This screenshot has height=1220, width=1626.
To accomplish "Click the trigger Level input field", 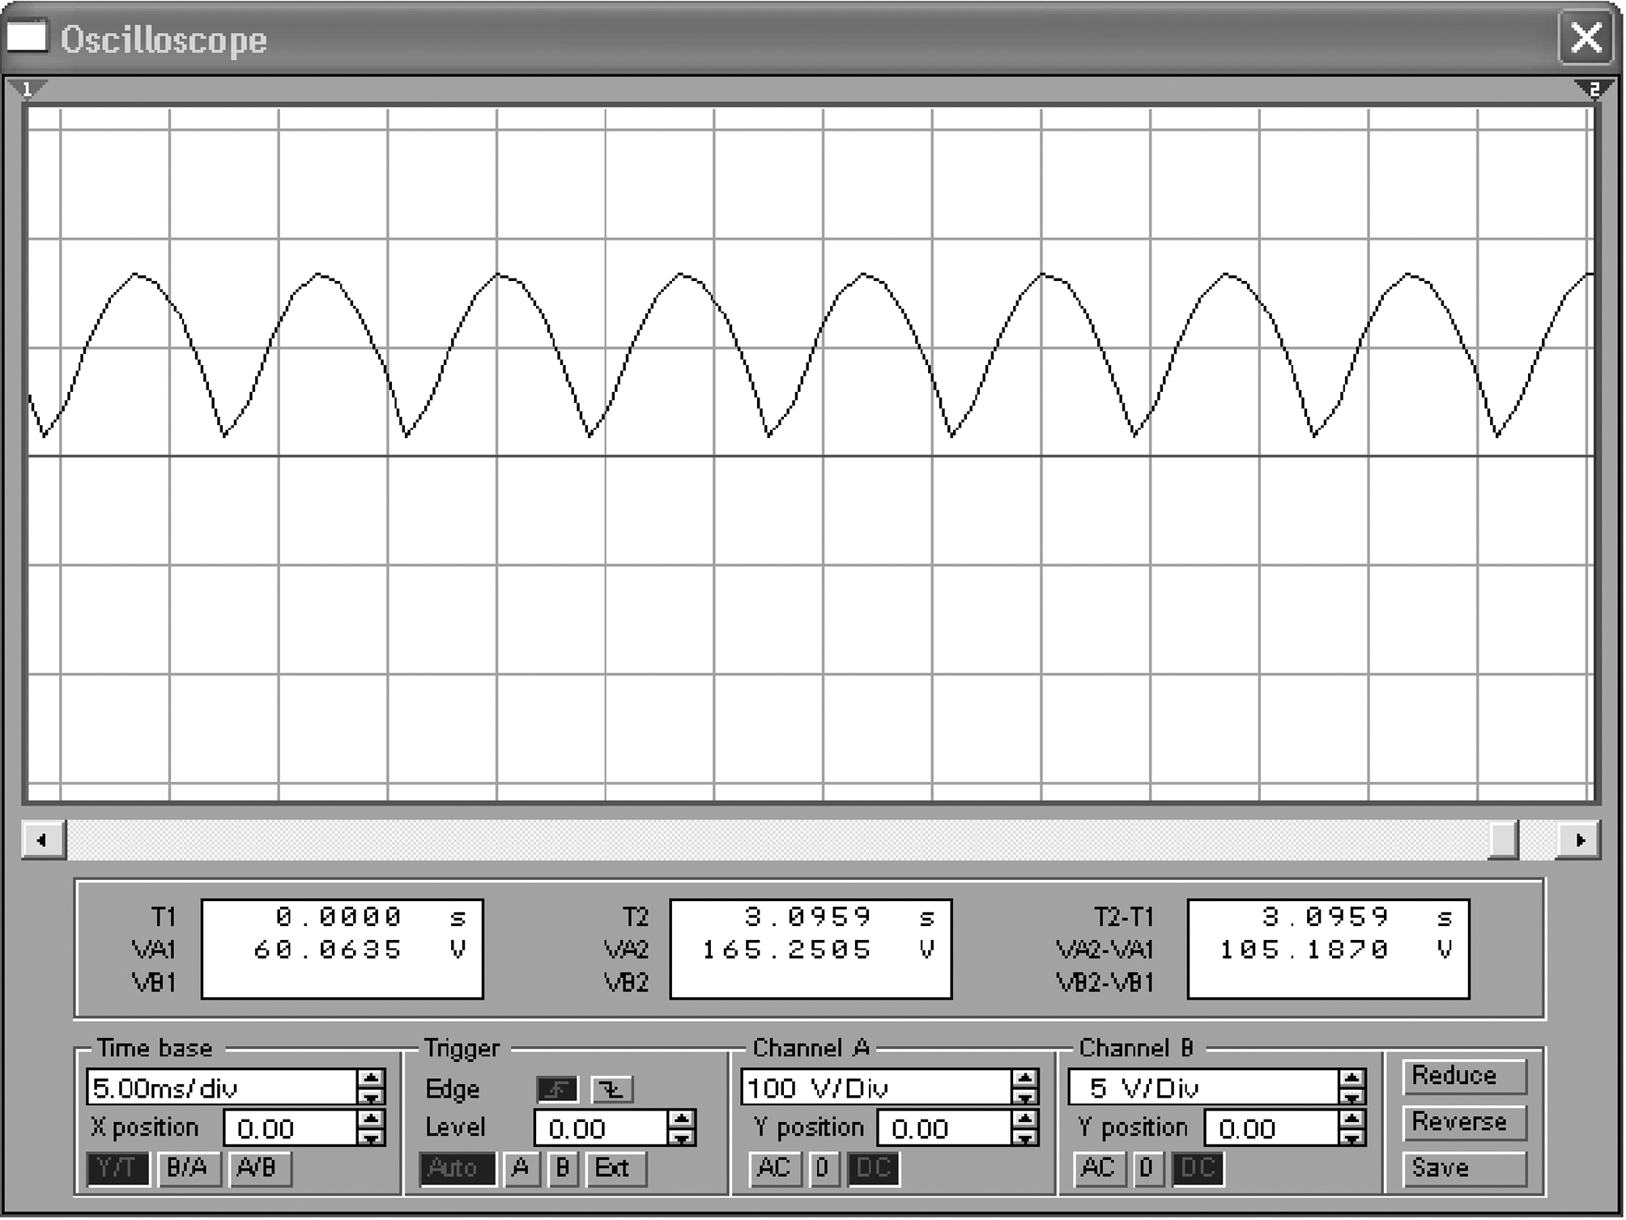I will coord(600,1129).
